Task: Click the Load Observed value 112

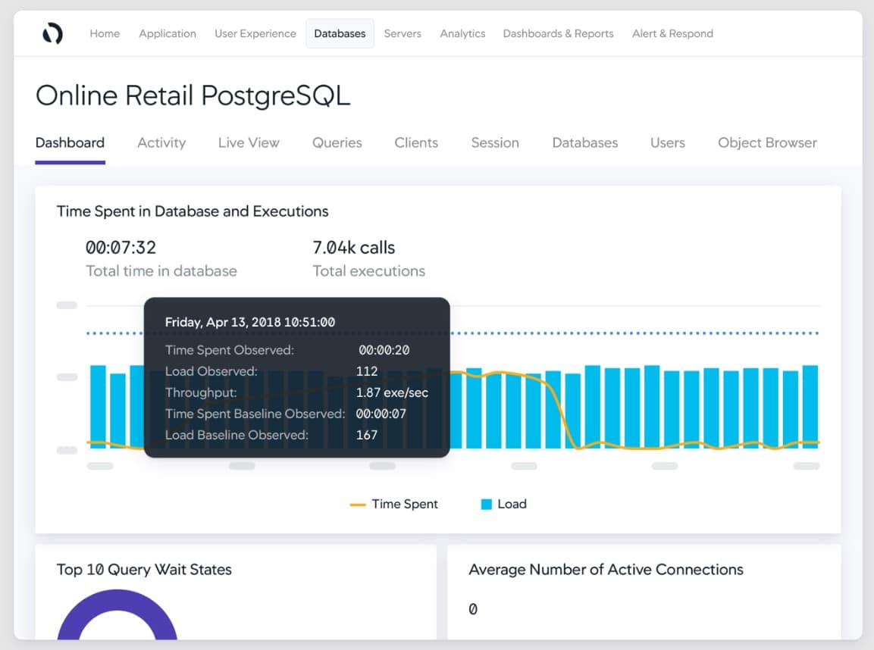Action: [367, 371]
